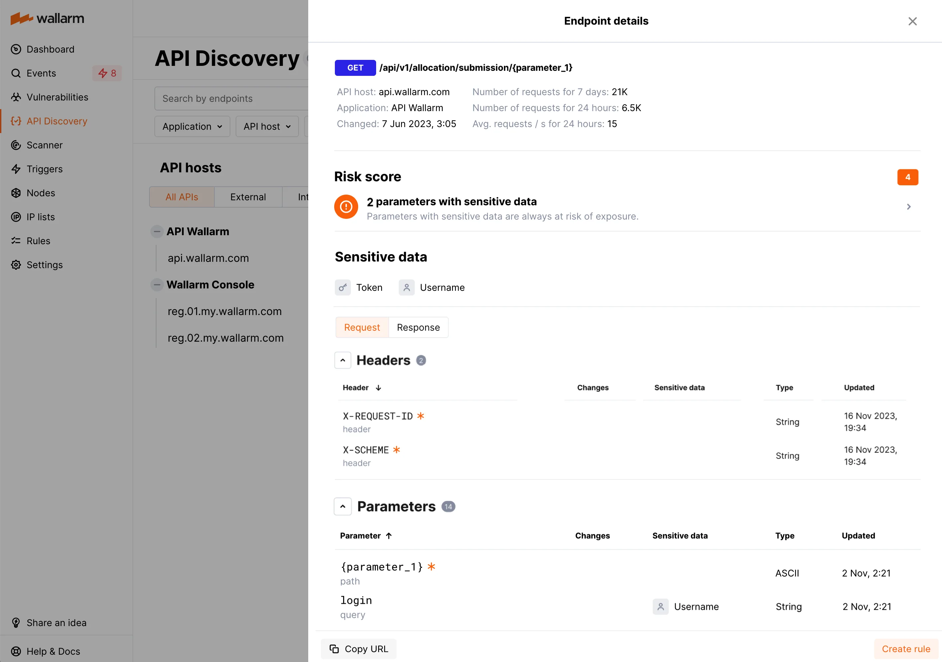Click the Username sensitive data icon
Image resolution: width=942 pixels, height=662 pixels.
point(406,287)
